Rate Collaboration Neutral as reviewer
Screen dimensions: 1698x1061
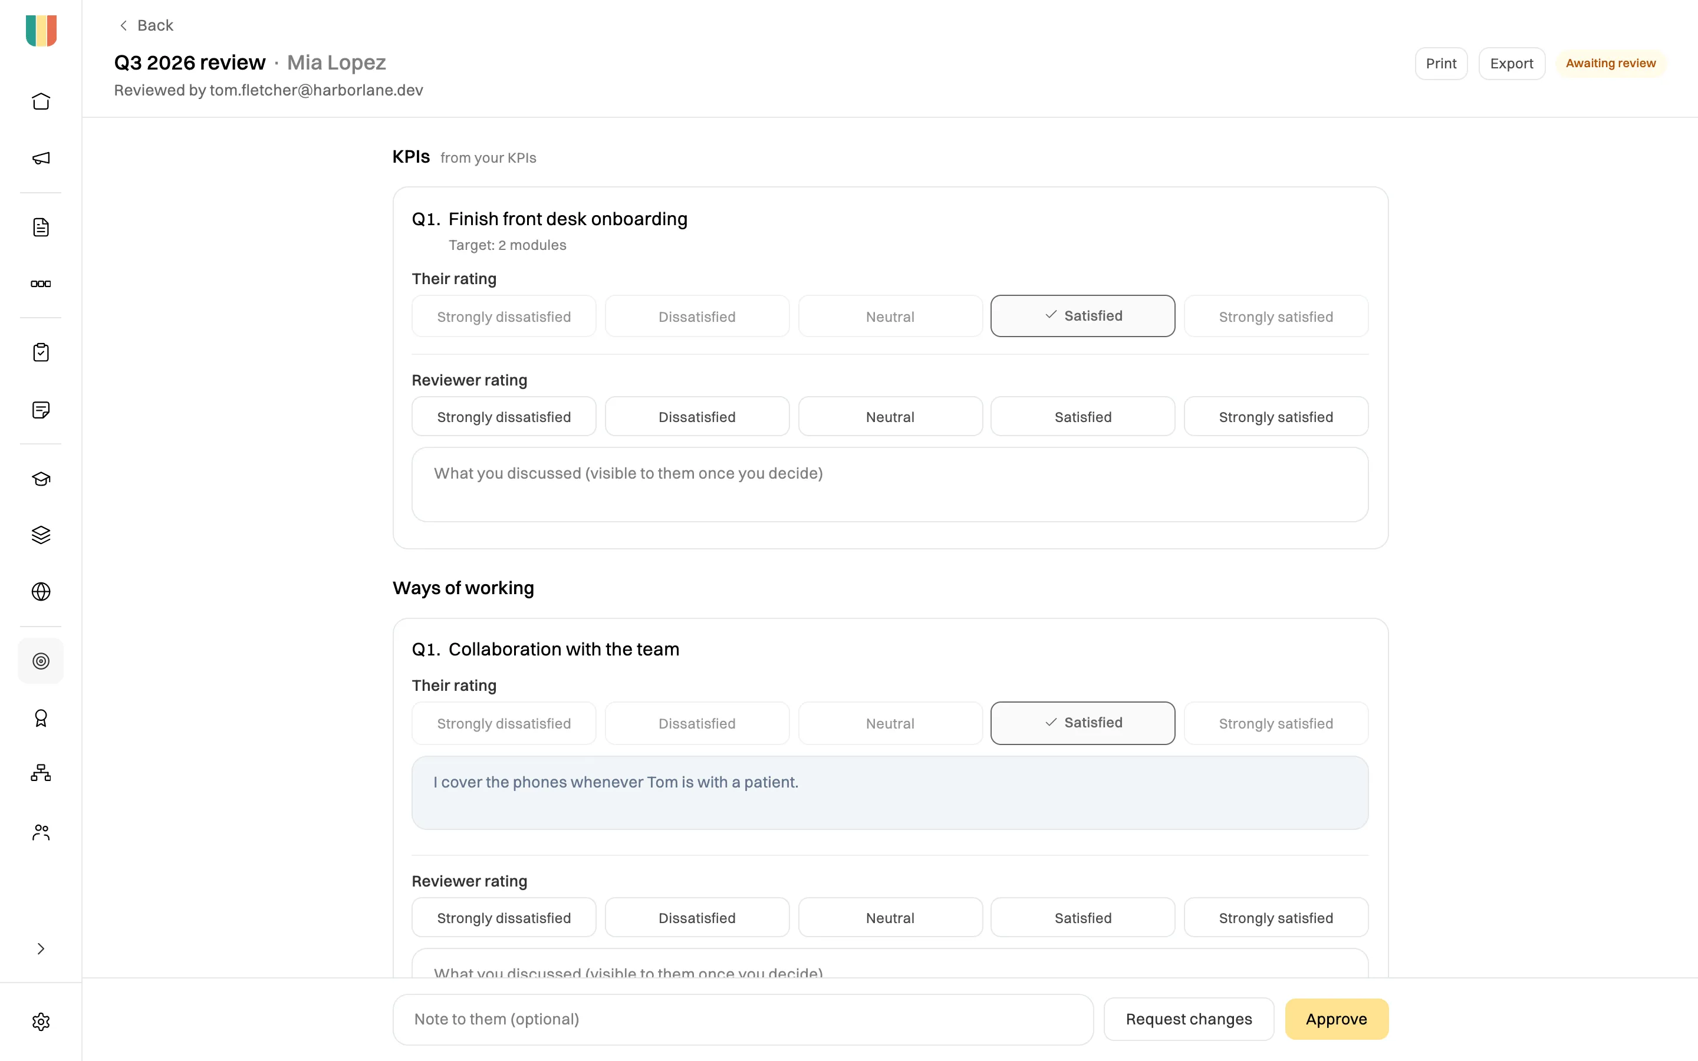click(x=890, y=918)
